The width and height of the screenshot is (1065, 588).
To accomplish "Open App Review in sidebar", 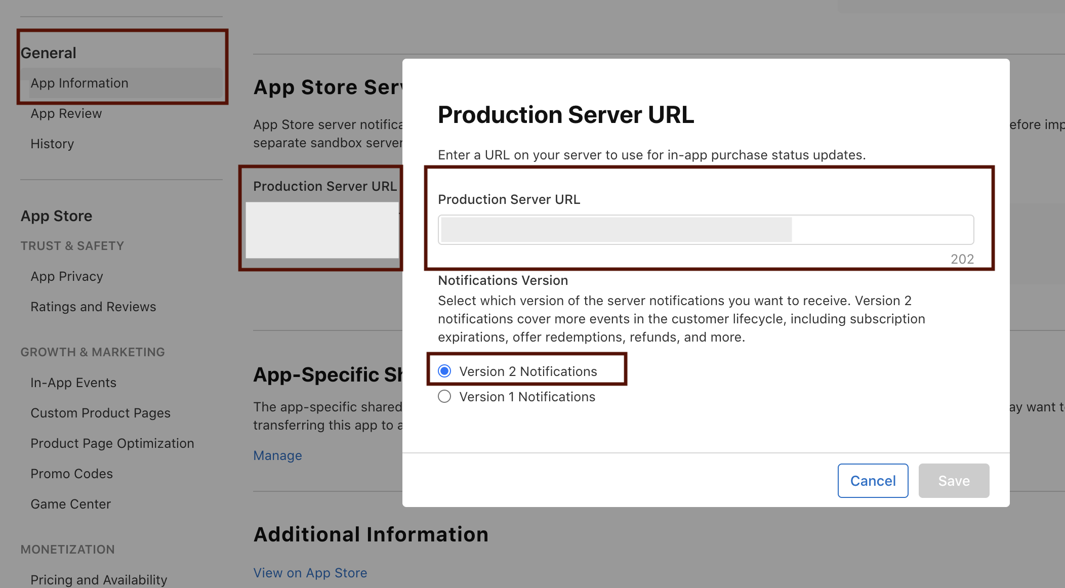I will (x=66, y=113).
